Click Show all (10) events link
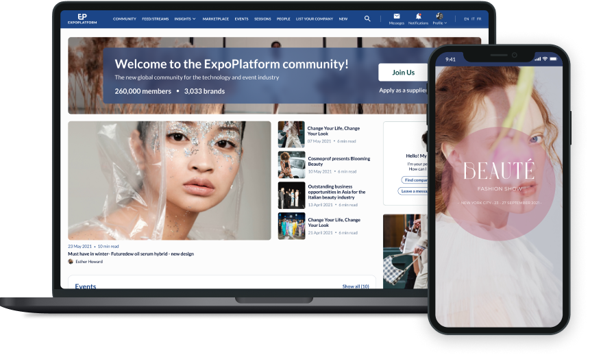 (x=356, y=286)
